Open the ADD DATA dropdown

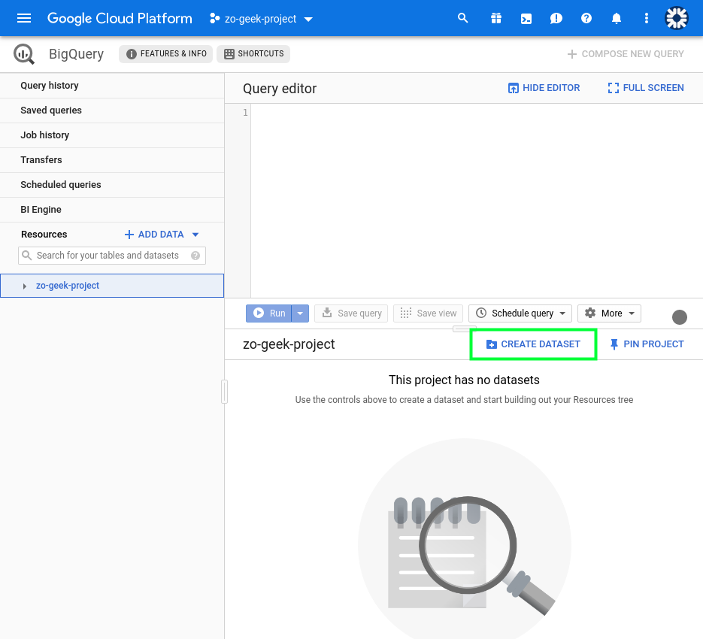click(162, 235)
